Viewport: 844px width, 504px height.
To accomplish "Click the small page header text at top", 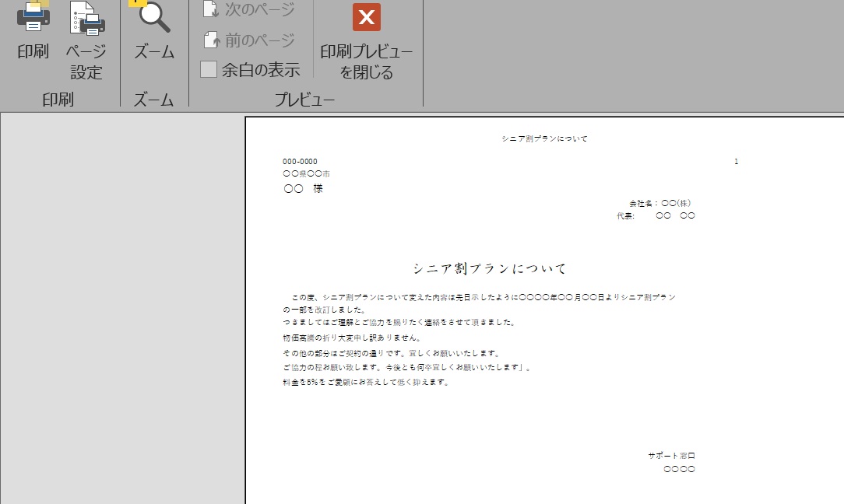I will click(544, 138).
